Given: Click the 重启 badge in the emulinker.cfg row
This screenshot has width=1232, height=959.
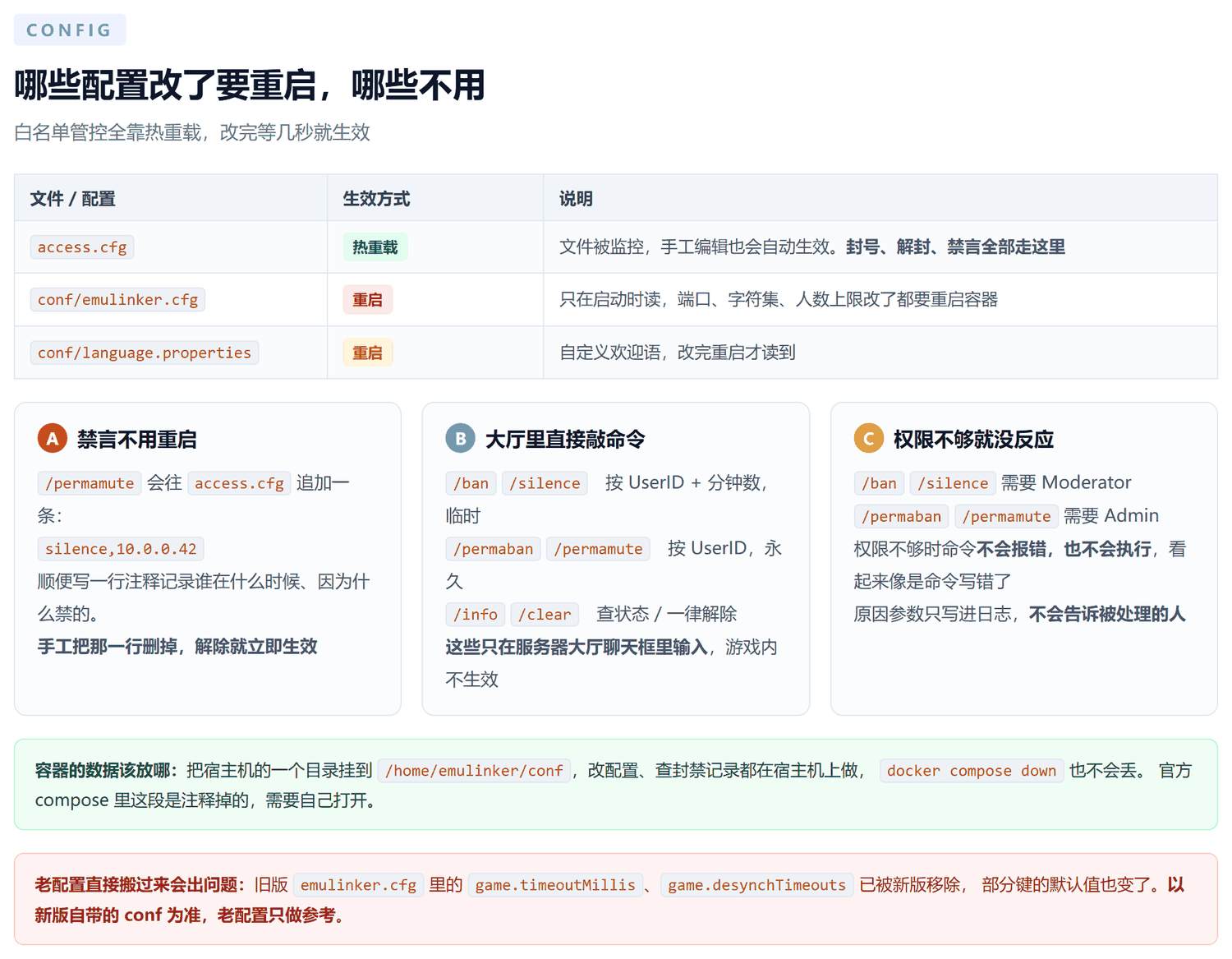Looking at the screenshot, I should [368, 300].
